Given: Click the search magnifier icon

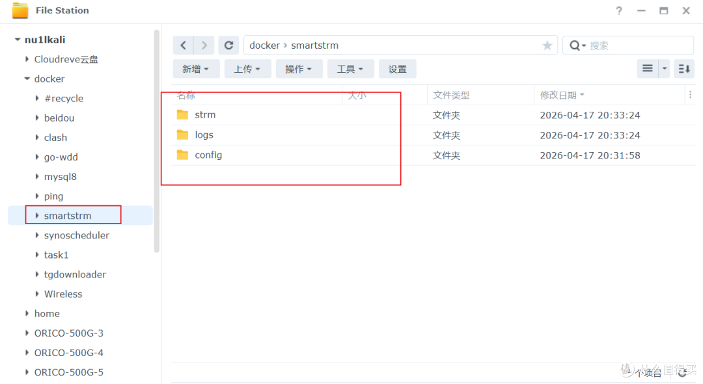Looking at the screenshot, I should click(575, 45).
